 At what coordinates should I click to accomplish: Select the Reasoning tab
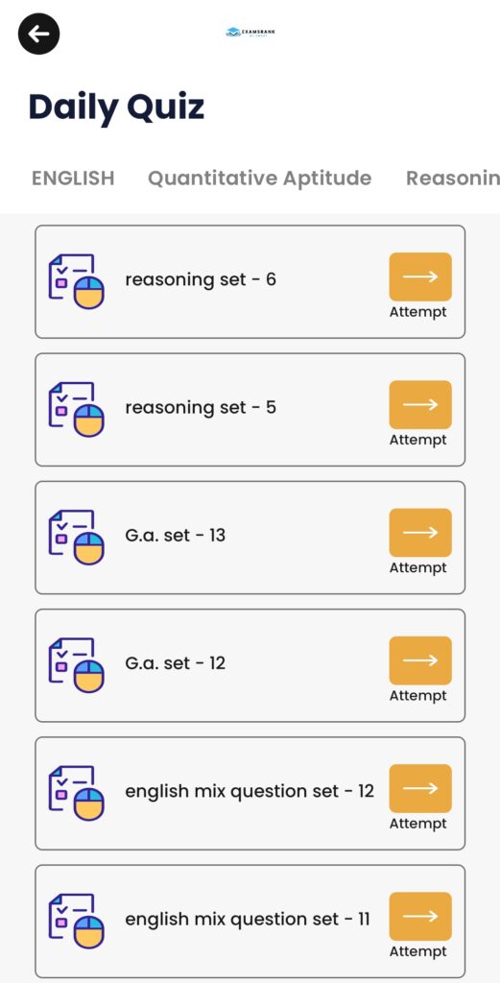tap(453, 179)
